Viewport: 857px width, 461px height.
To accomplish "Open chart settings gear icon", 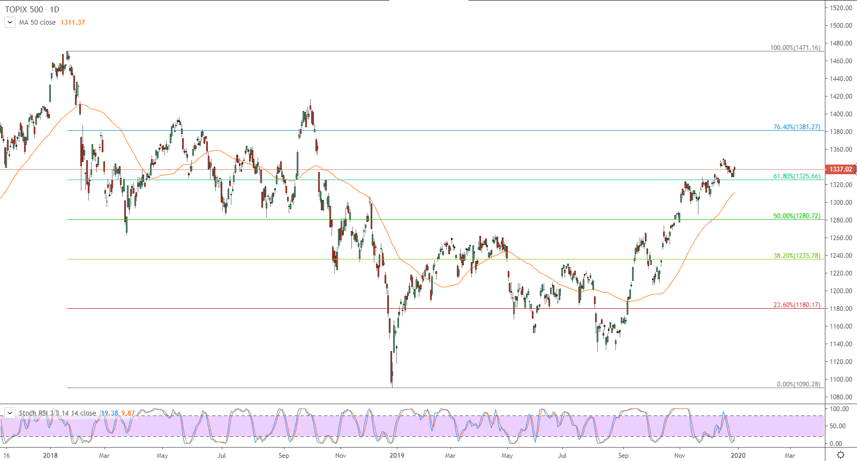I will pos(840,455).
